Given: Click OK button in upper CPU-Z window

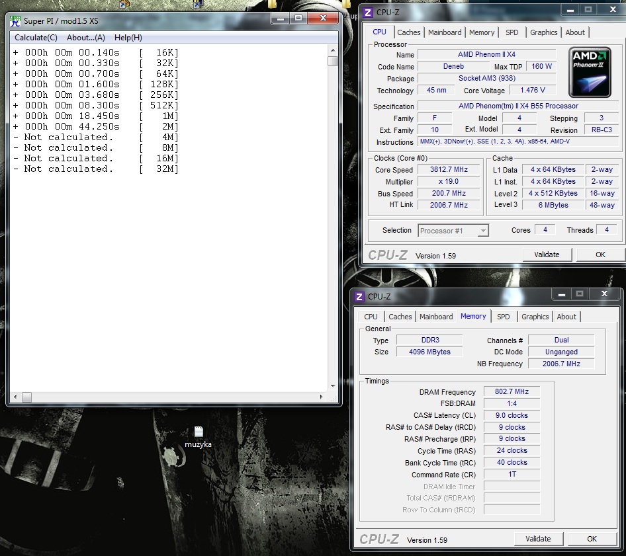Looking at the screenshot, I should 600,255.
